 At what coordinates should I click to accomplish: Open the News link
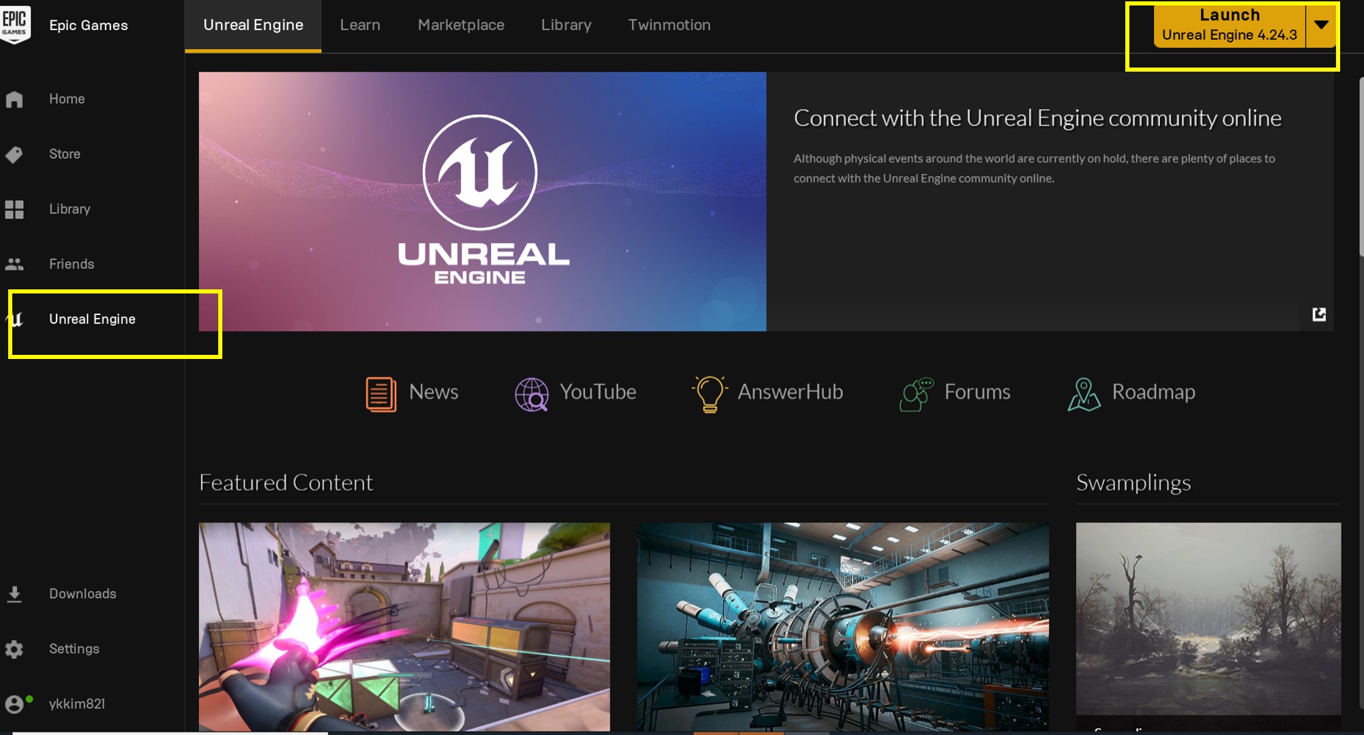(x=433, y=392)
